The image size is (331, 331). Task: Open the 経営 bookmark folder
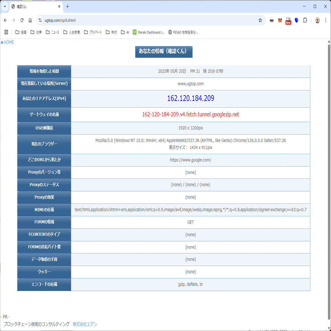point(21,32)
